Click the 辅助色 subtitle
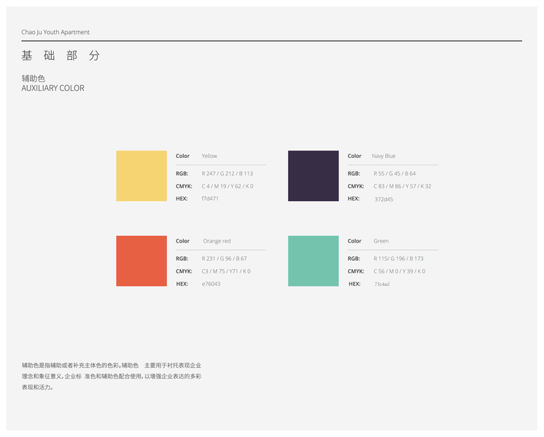 34,79
